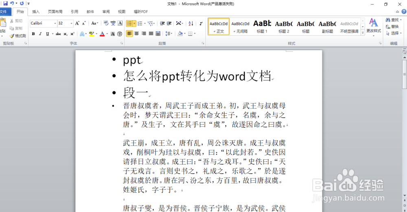Paste from clipboard icon
This screenshot has width=407, height=212.
(x=3, y=23)
